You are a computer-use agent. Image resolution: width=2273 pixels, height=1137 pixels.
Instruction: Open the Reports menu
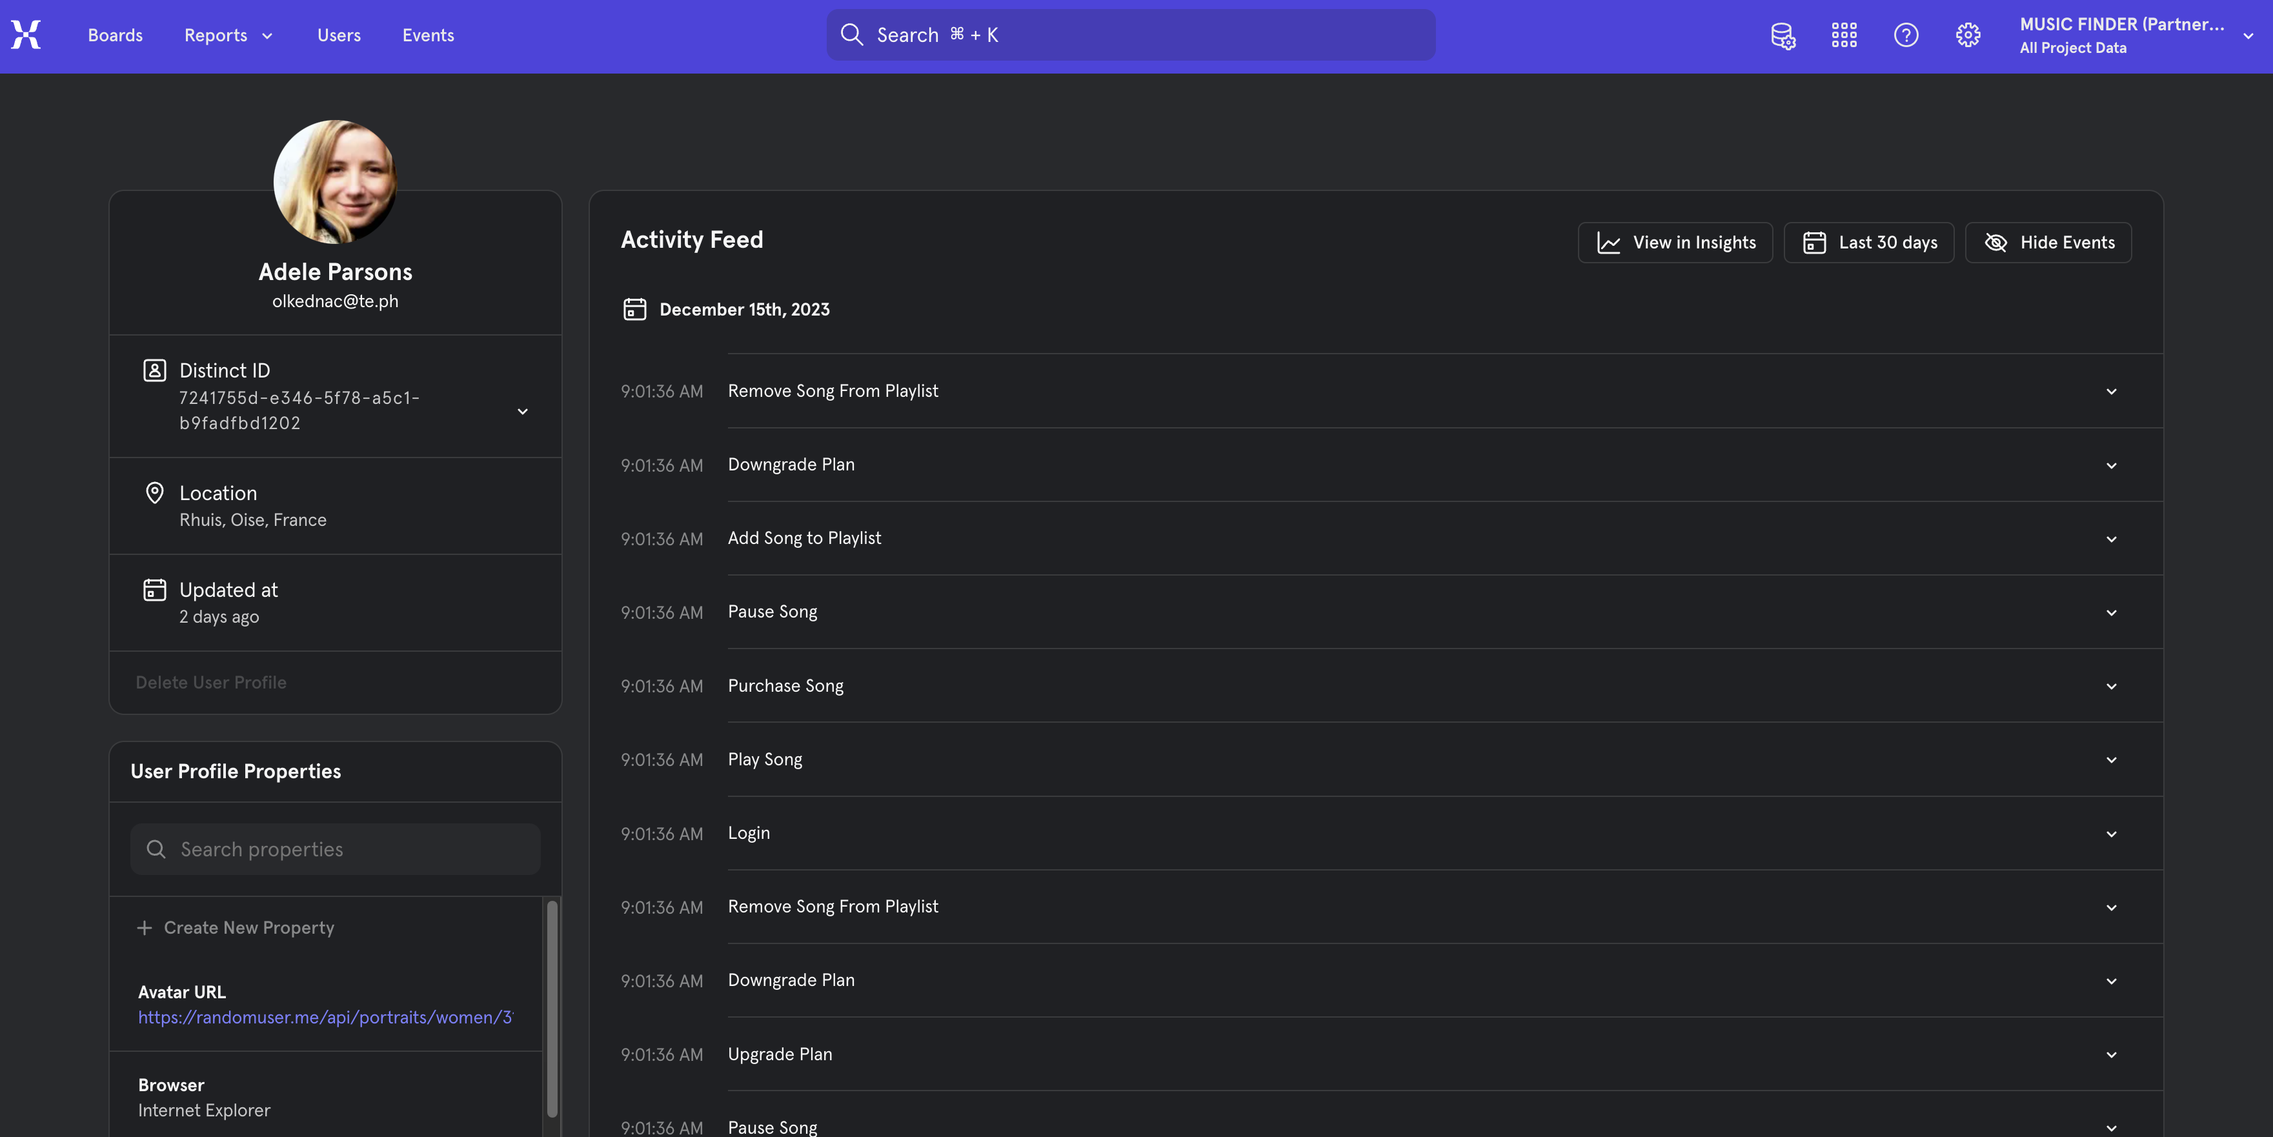[x=228, y=35]
